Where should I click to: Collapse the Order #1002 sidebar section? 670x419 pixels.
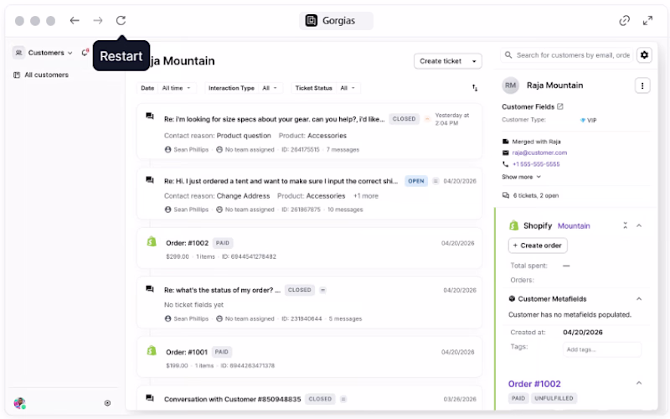pos(639,383)
